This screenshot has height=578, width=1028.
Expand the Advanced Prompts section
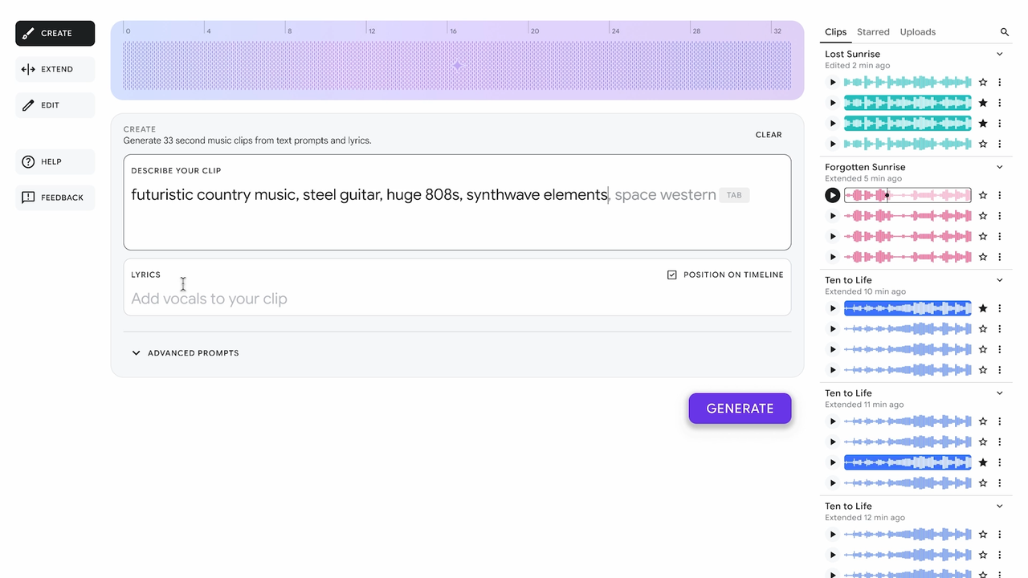[186, 353]
